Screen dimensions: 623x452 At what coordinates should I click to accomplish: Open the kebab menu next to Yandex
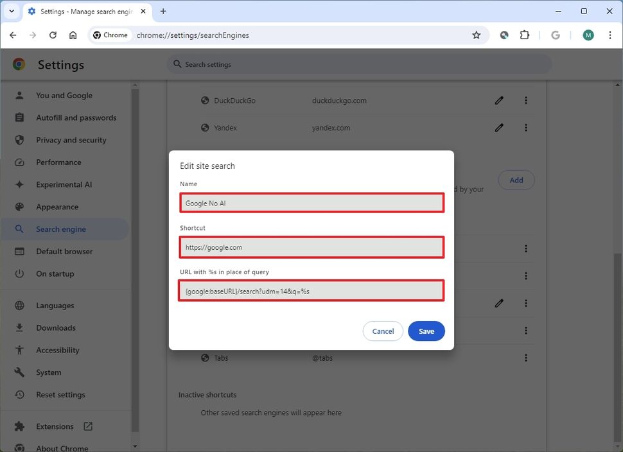[525, 128]
